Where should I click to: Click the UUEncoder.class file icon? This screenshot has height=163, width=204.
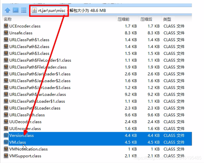pyautogui.click(x=6, y=128)
